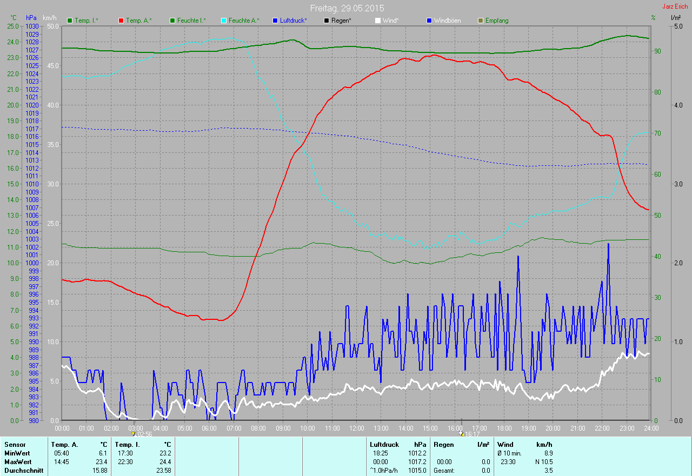This screenshot has height=476, width=692.
Task: Click the '°C' axis unit label
Action: 14,18
